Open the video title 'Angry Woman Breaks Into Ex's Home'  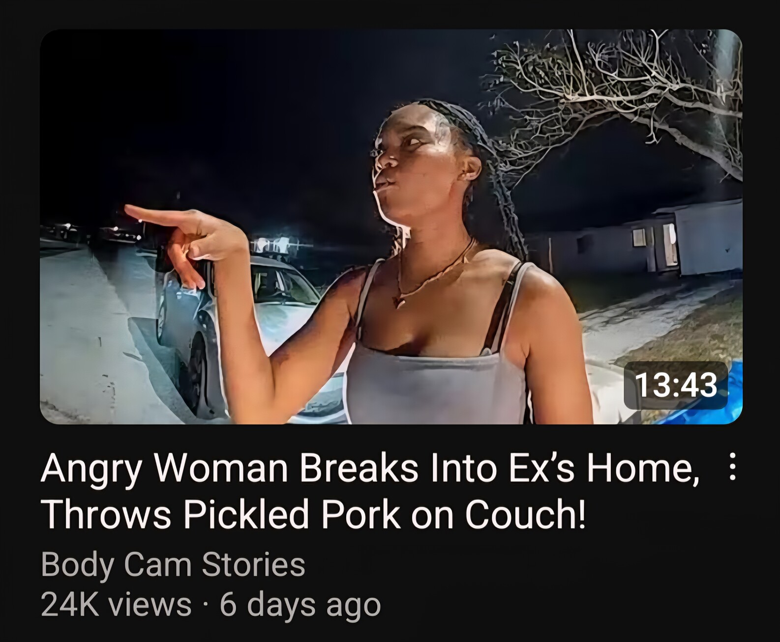(x=370, y=468)
